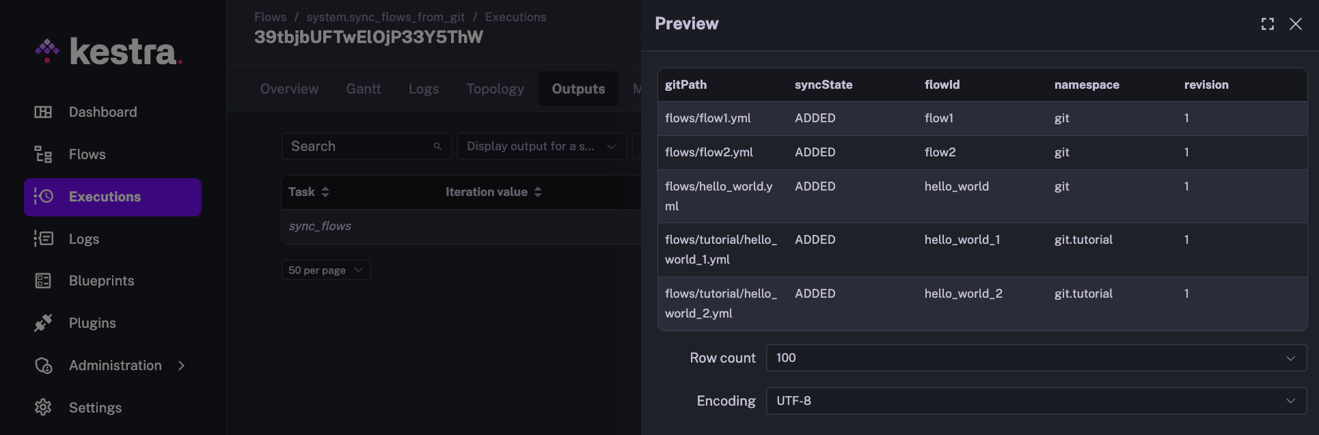1319x435 pixels.
Task: Open the Row count dropdown
Action: click(1035, 358)
